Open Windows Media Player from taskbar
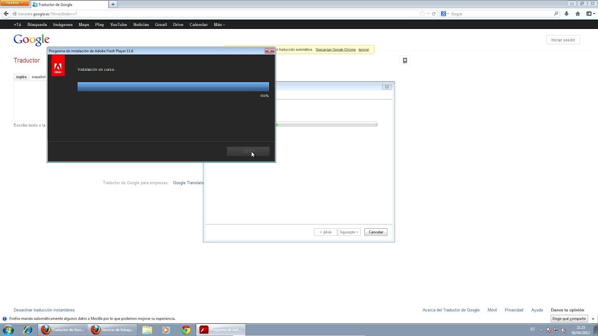 click(166, 330)
